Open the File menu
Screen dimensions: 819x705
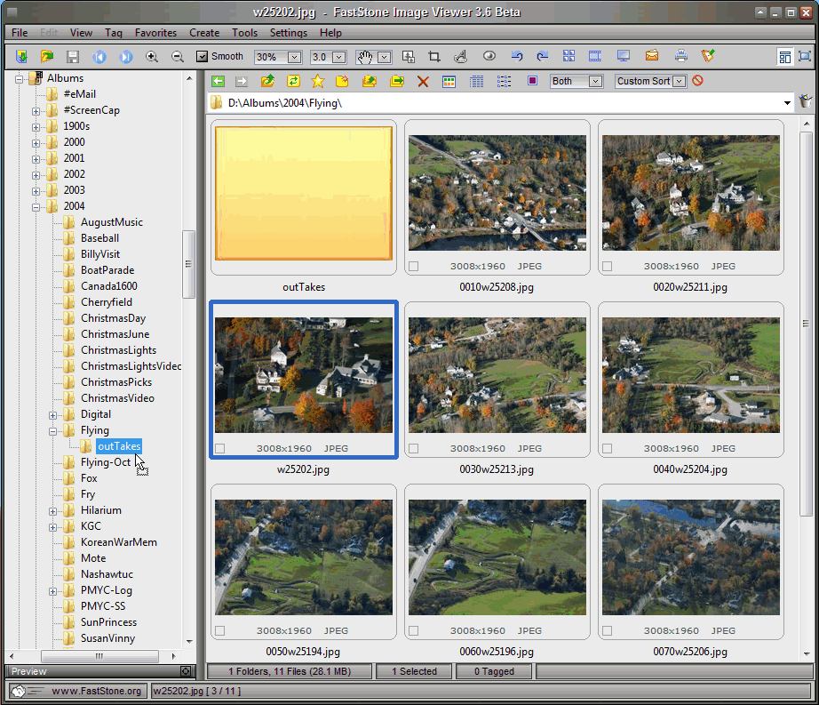tap(20, 32)
